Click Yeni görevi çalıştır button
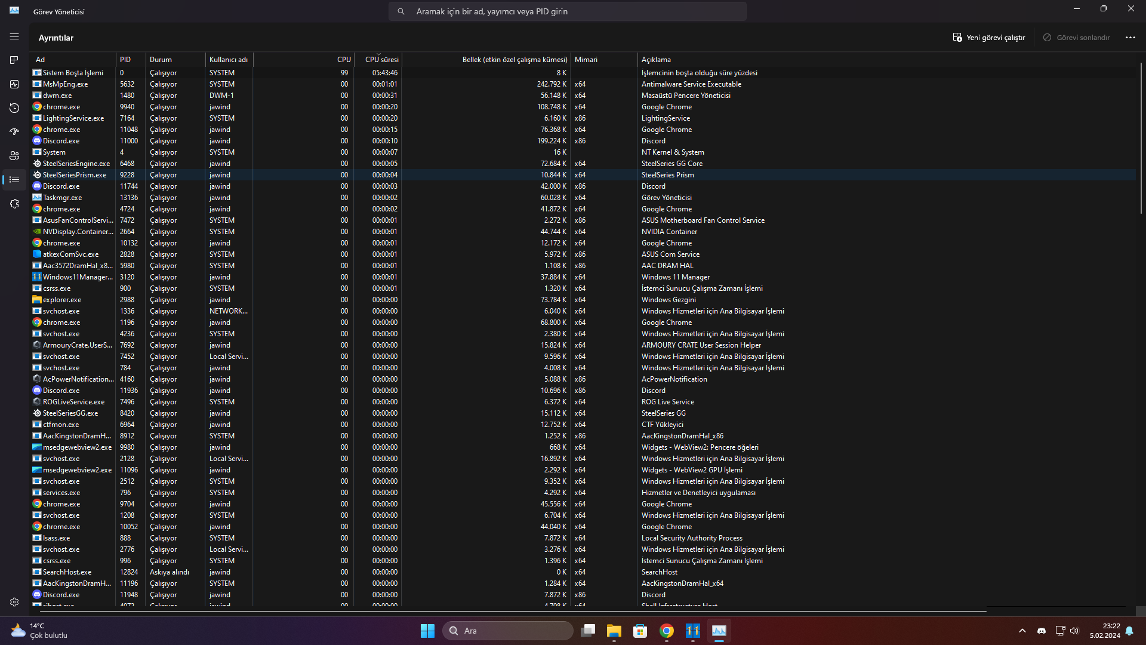1146x645 pixels. pyautogui.click(x=989, y=38)
